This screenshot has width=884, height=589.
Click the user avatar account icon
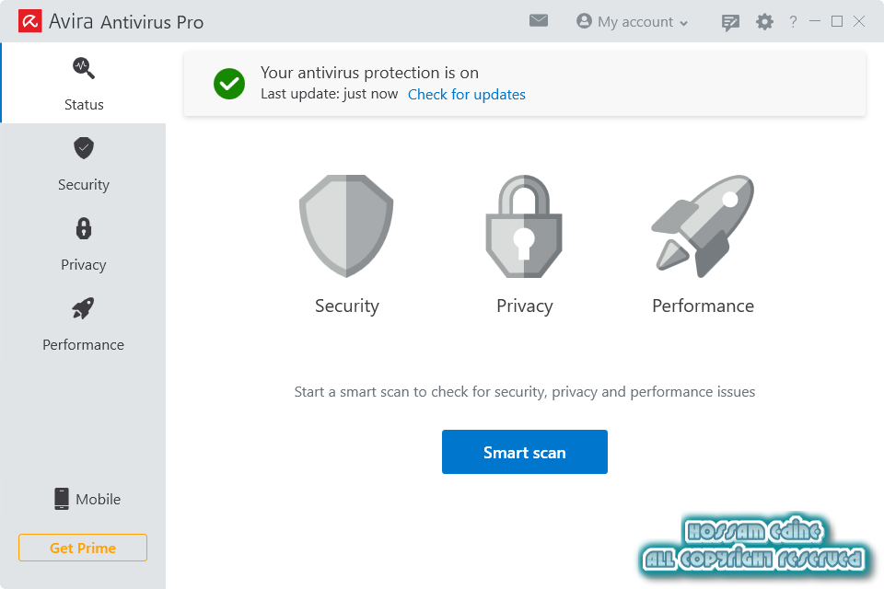(584, 21)
